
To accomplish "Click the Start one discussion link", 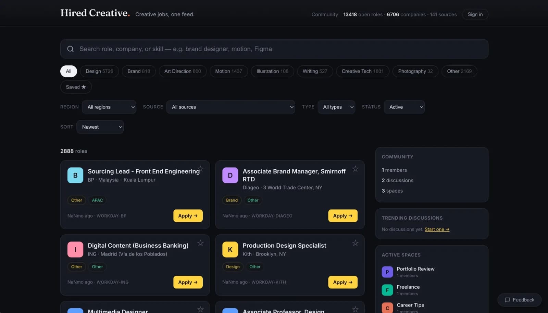I will 437,229.
